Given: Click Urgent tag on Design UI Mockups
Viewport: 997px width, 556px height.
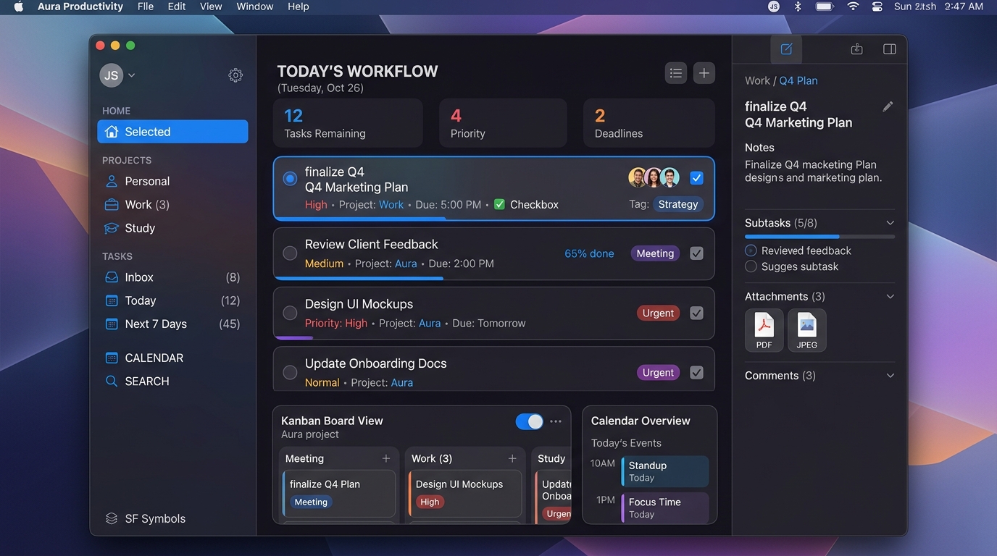Looking at the screenshot, I should coord(658,313).
